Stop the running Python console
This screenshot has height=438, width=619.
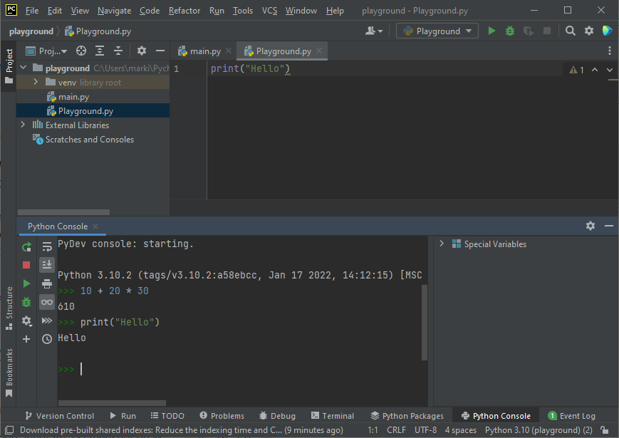[x=26, y=265]
